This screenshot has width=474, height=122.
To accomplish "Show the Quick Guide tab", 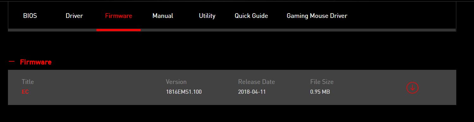I will pyautogui.click(x=251, y=16).
